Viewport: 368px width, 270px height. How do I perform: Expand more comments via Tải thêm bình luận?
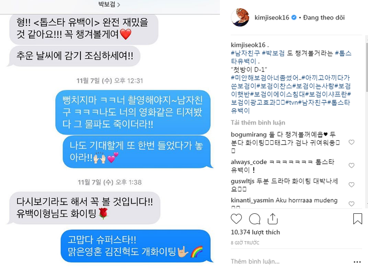click(258, 123)
